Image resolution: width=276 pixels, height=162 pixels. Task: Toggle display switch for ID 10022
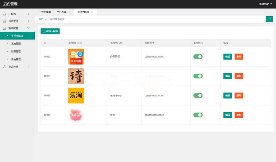pos(198,57)
